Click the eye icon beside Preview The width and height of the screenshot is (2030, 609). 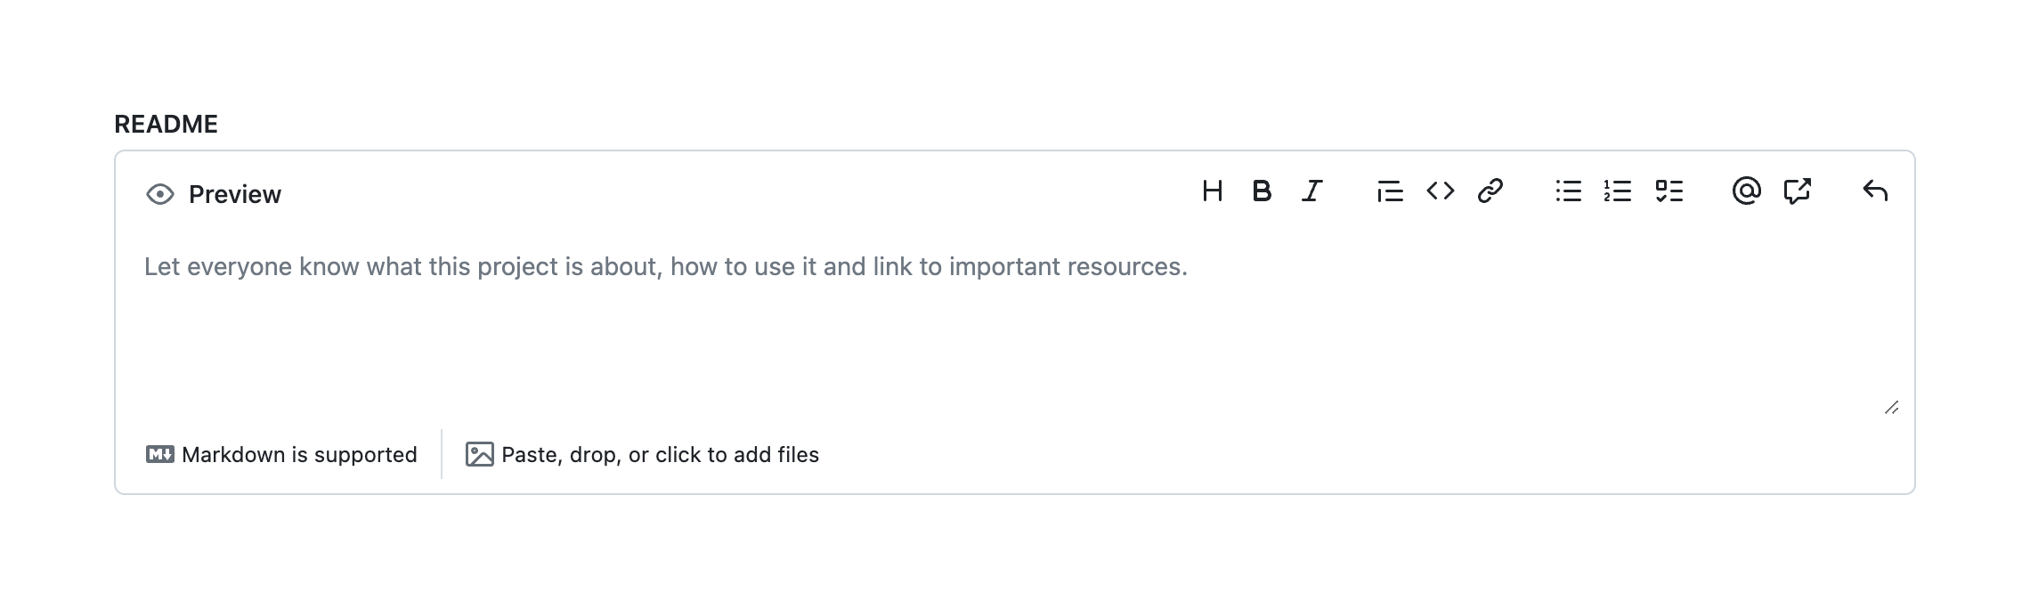point(160,194)
